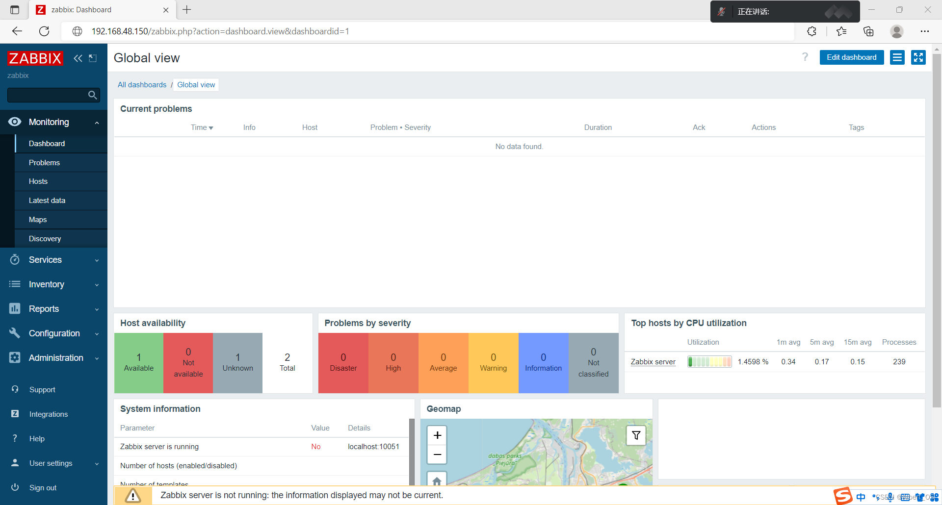Open browser collections icon

pos(868,31)
